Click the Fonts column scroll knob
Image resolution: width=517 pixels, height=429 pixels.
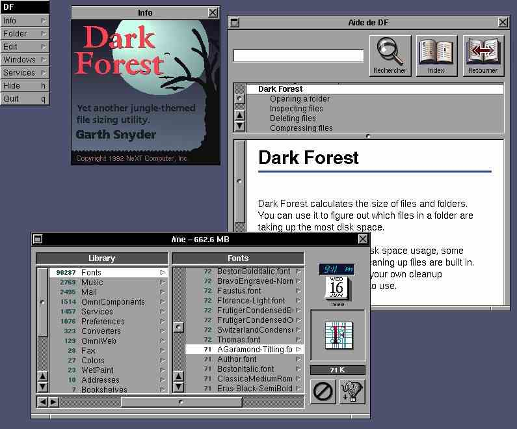click(178, 327)
